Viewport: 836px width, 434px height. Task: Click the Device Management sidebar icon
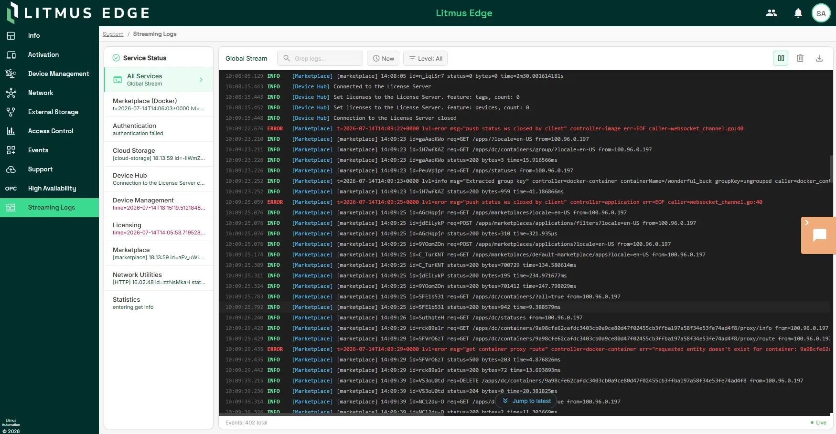[x=11, y=74]
